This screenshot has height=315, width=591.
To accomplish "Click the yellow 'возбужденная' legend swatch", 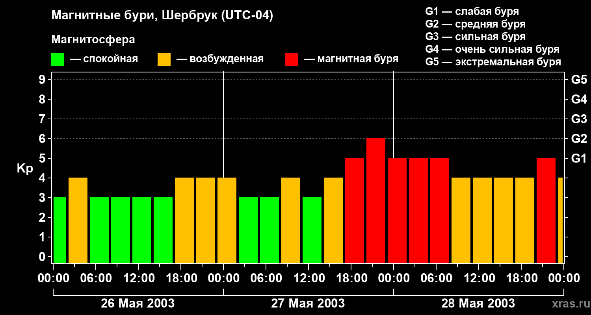I will 164,59.
